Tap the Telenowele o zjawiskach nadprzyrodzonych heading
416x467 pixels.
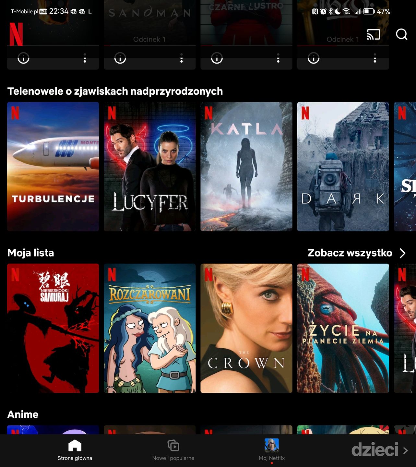(115, 91)
